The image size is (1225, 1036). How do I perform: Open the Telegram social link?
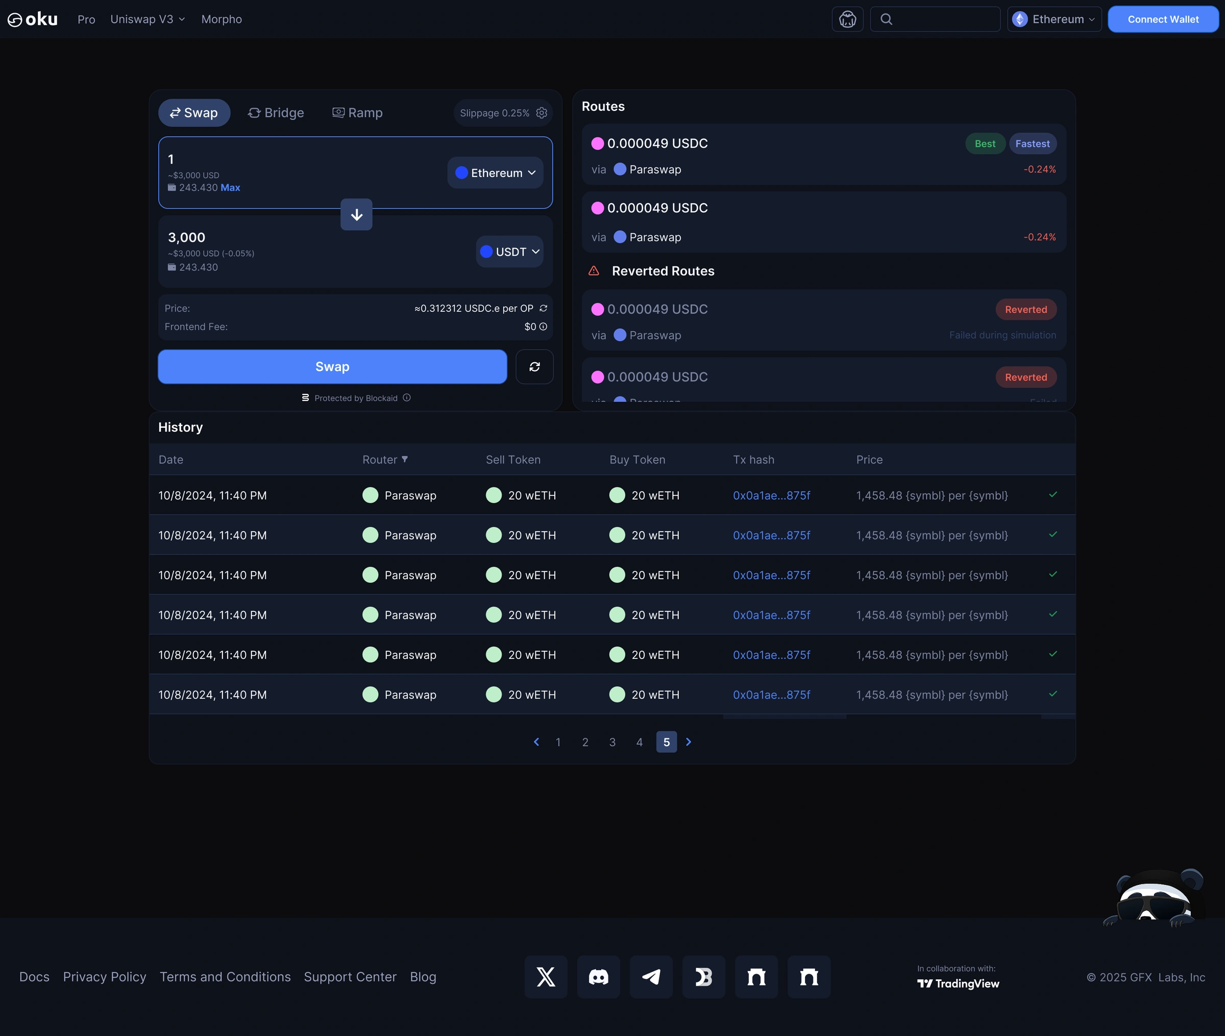tap(651, 977)
